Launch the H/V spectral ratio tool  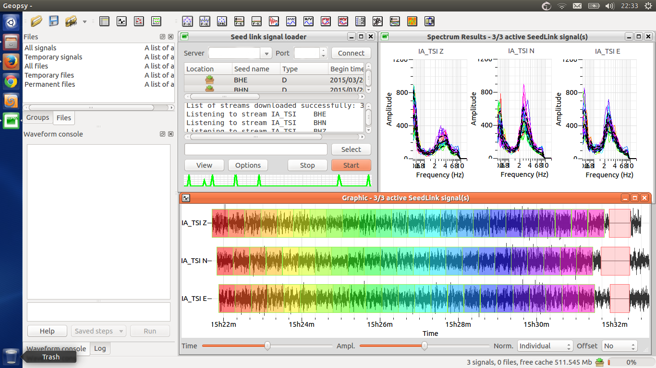[308, 21]
